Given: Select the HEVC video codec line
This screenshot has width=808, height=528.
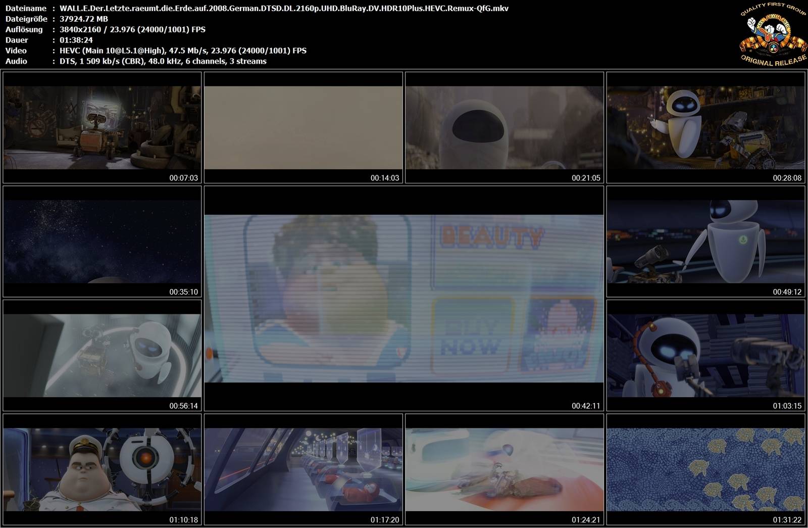Looking at the screenshot, I should (x=183, y=51).
